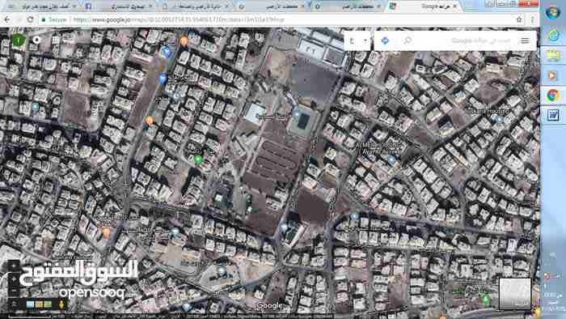Open the Google Maps hamburger menu
The width and height of the screenshot is (566, 319).
[x=525, y=40]
